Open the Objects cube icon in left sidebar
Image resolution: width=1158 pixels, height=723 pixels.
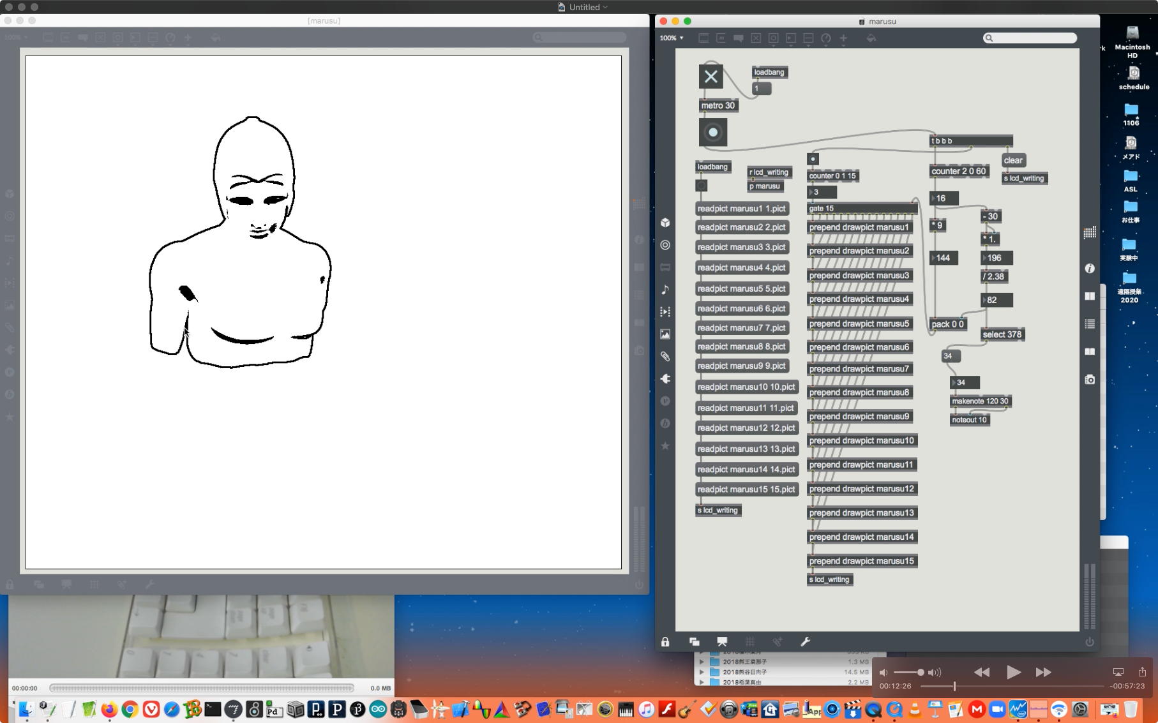click(x=665, y=223)
